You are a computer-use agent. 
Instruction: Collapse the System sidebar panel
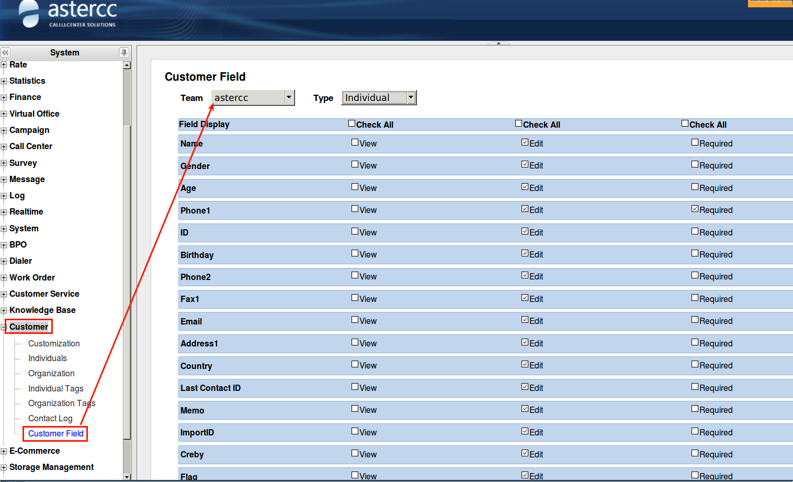[x=5, y=52]
